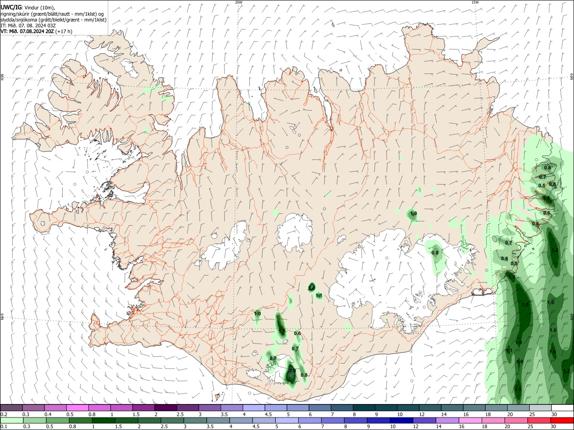Click the 0.6 value in the southern highlands
574x430 pixels.
click(x=297, y=333)
